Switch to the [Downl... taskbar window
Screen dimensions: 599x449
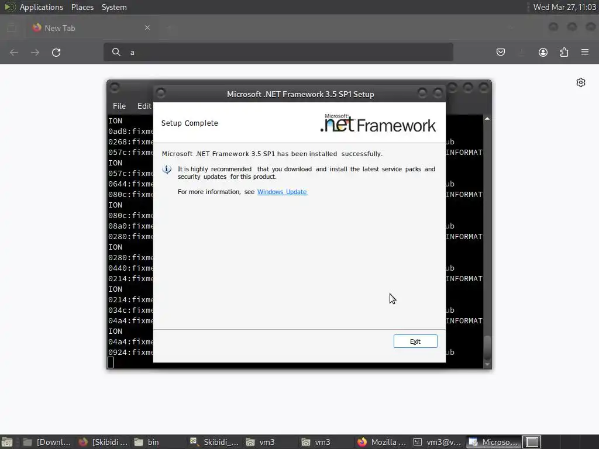pos(47,442)
